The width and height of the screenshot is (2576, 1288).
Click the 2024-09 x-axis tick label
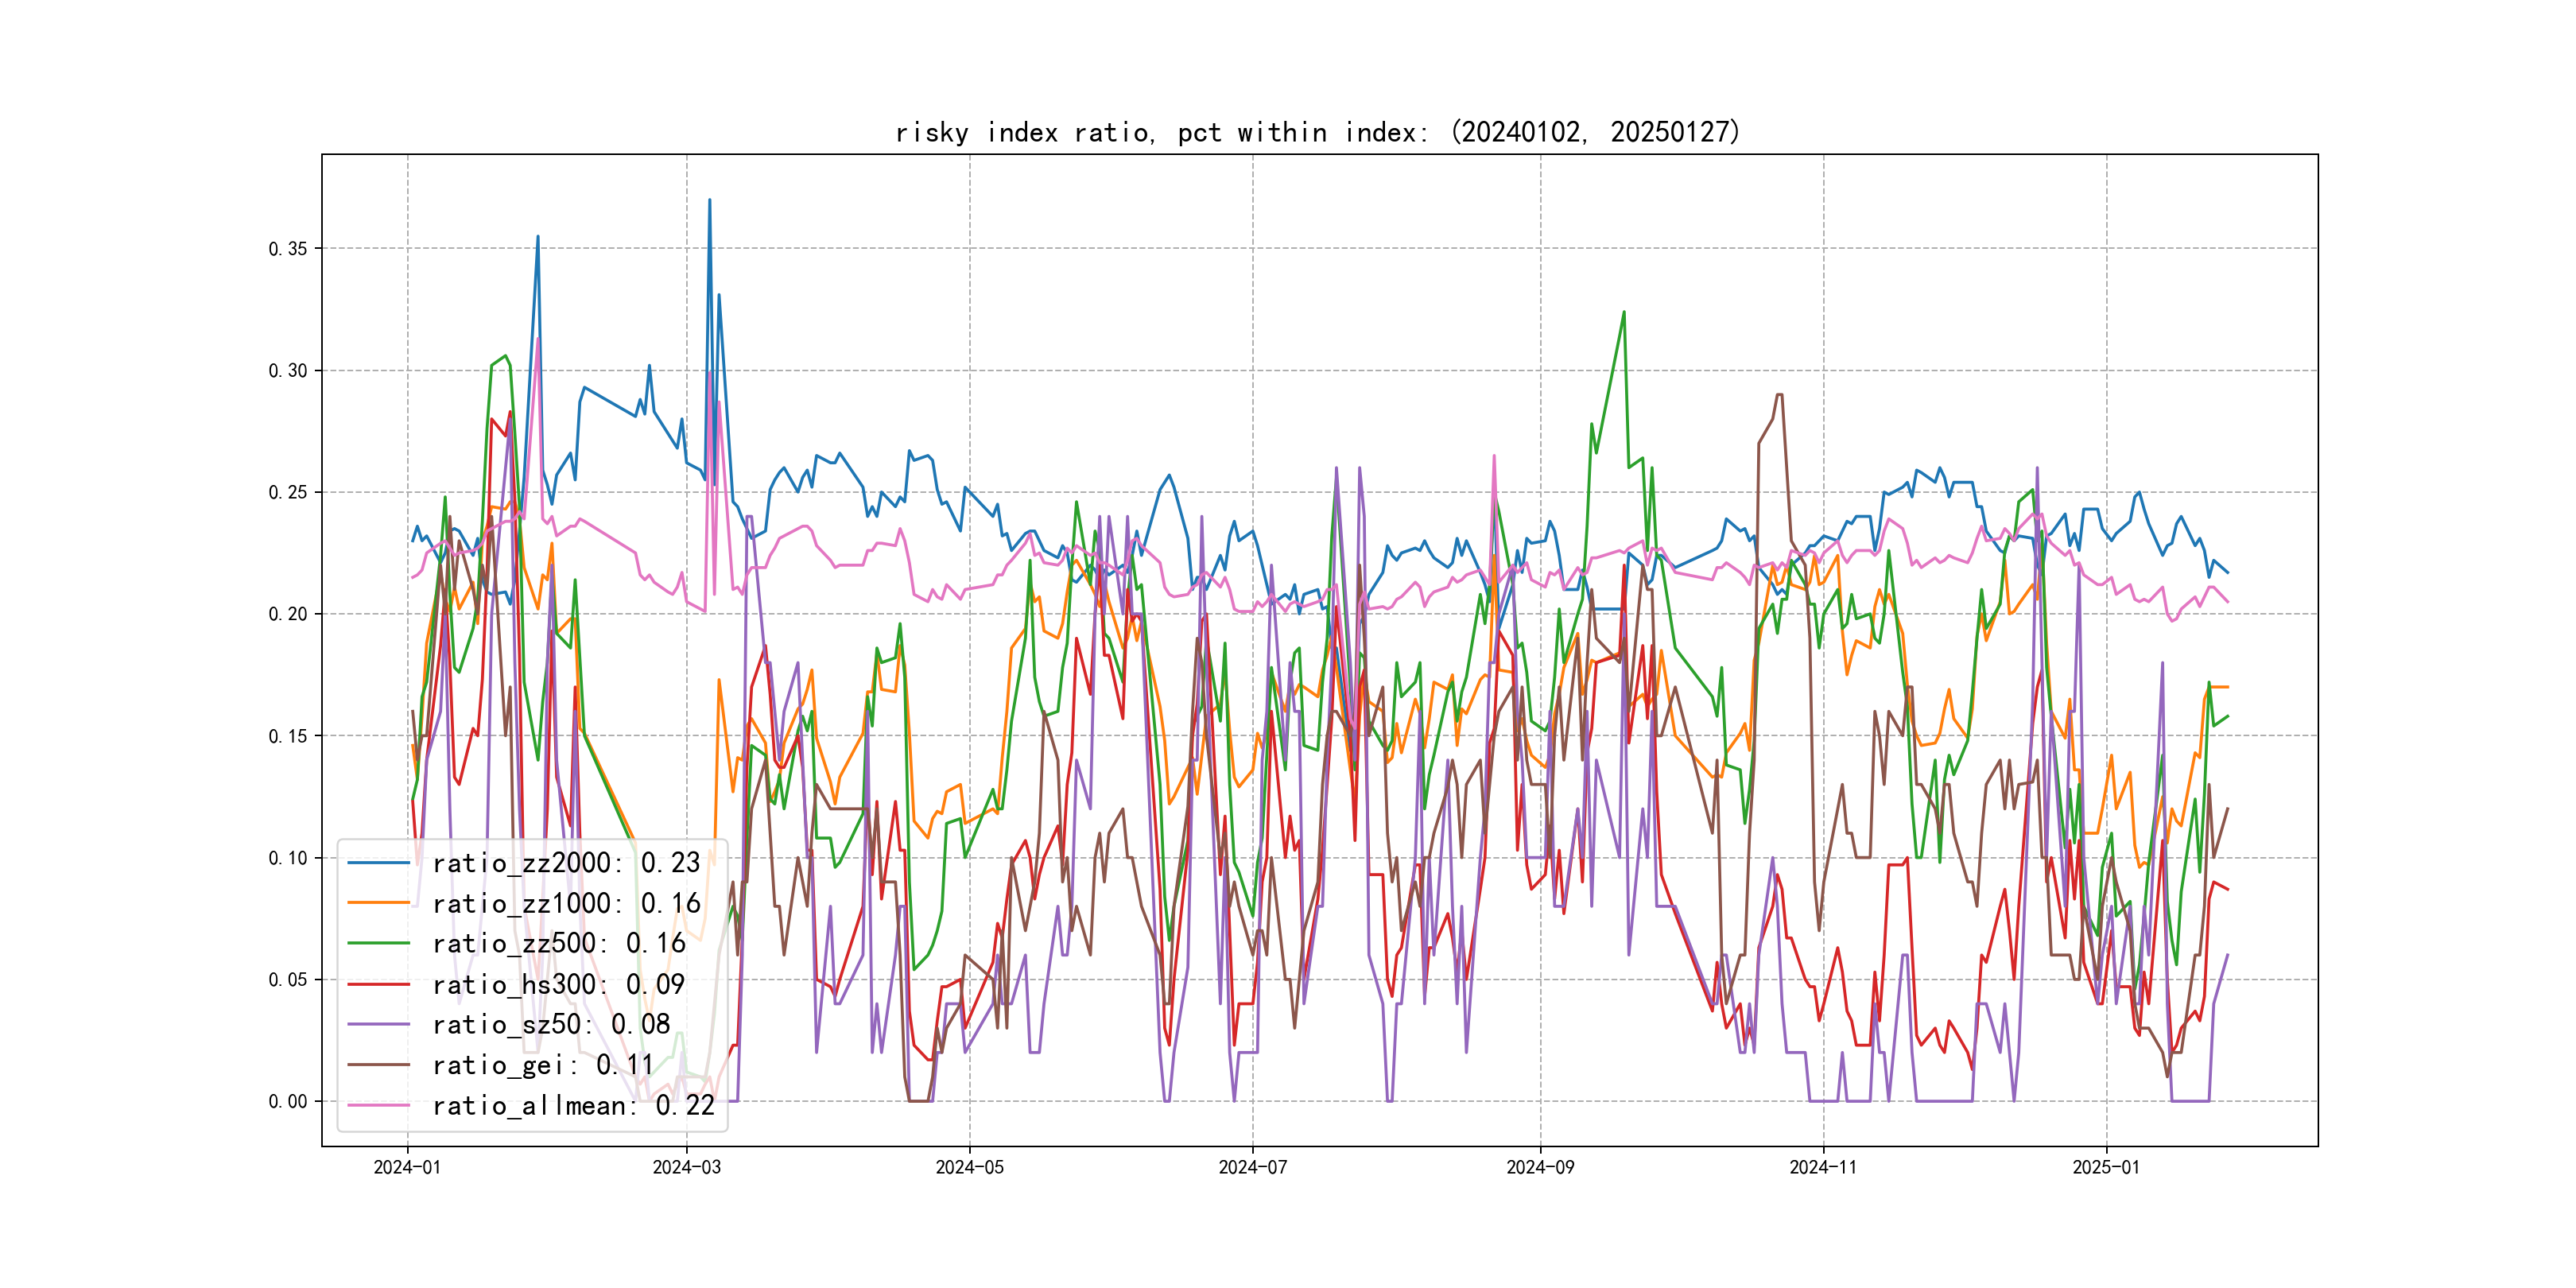tap(1540, 1168)
